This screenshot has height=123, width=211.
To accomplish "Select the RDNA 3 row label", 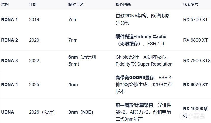I will pos(9,61).
